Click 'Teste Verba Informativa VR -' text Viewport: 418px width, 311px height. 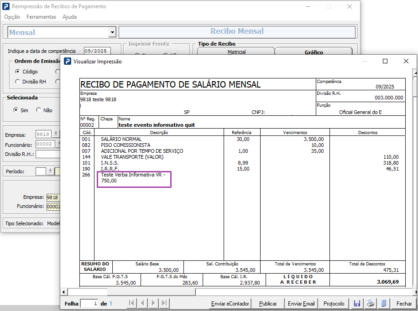(x=133, y=175)
